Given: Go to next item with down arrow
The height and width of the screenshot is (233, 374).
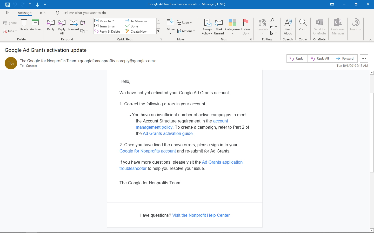Looking at the screenshot, I should point(38,4).
